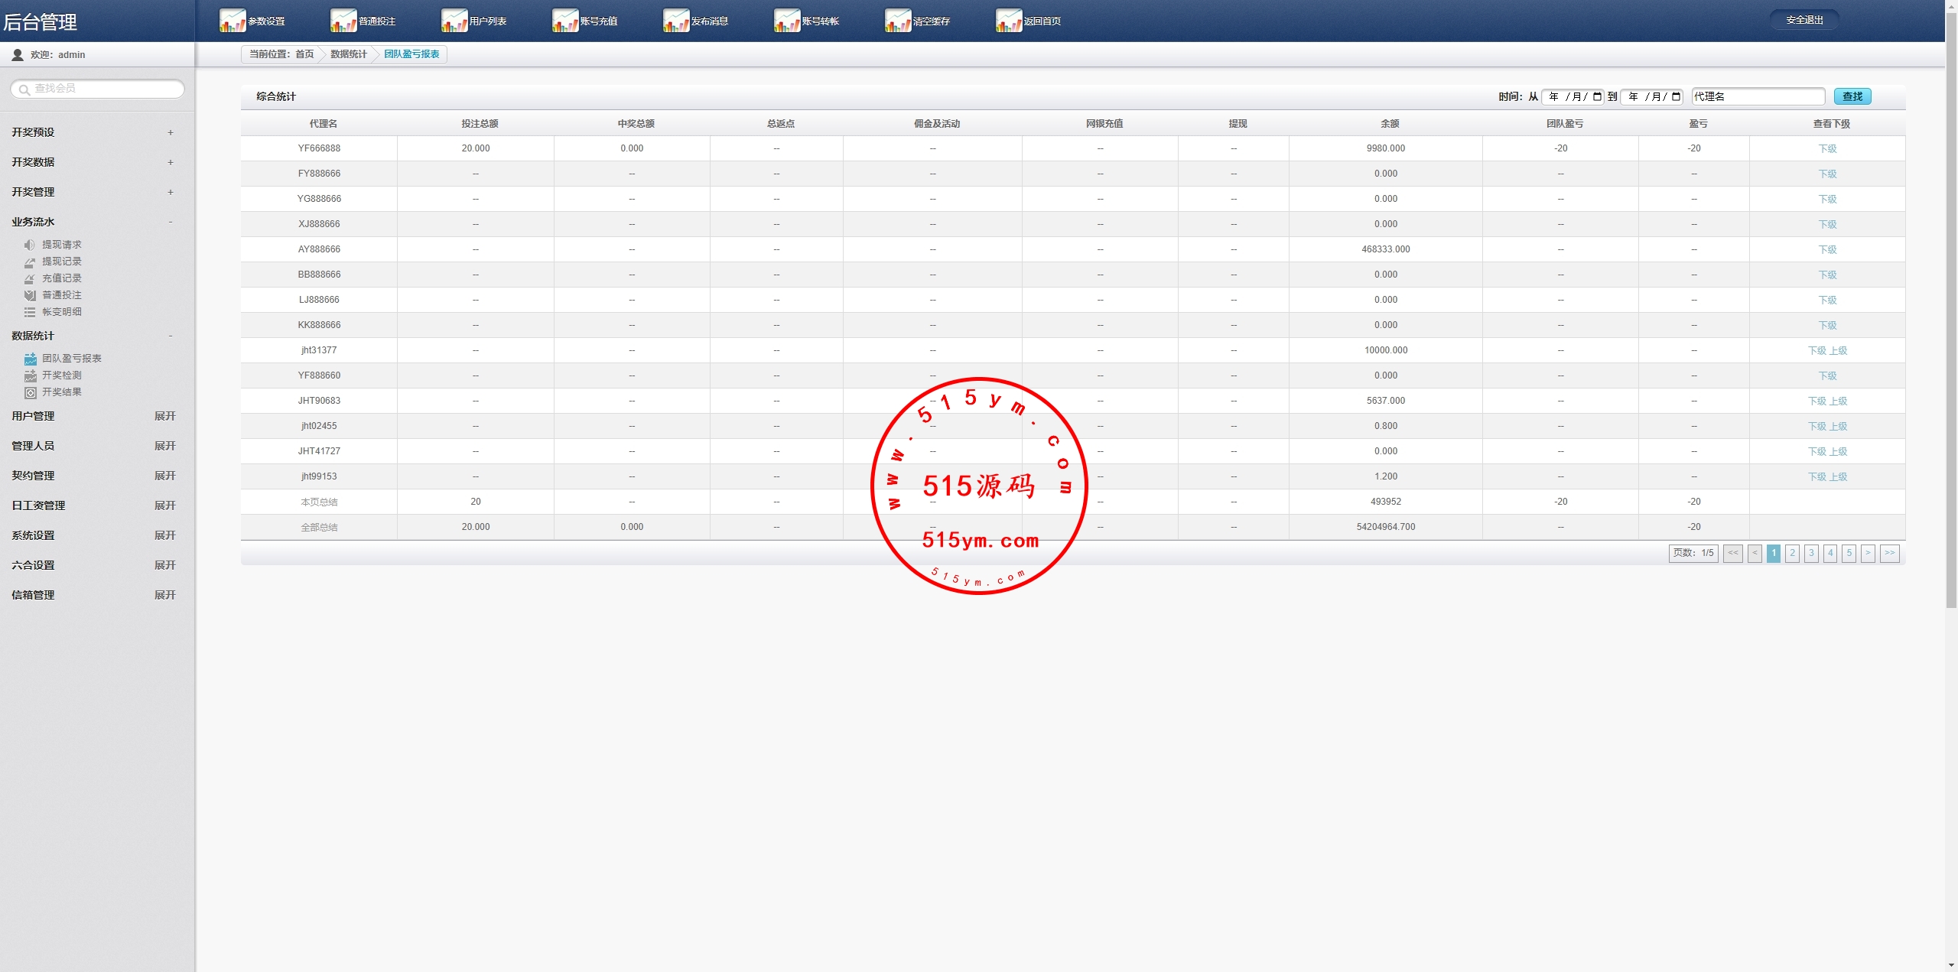This screenshot has height=972, width=1958.
Task: Expand 用户管理 with 展开
Action: tap(164, 416)
